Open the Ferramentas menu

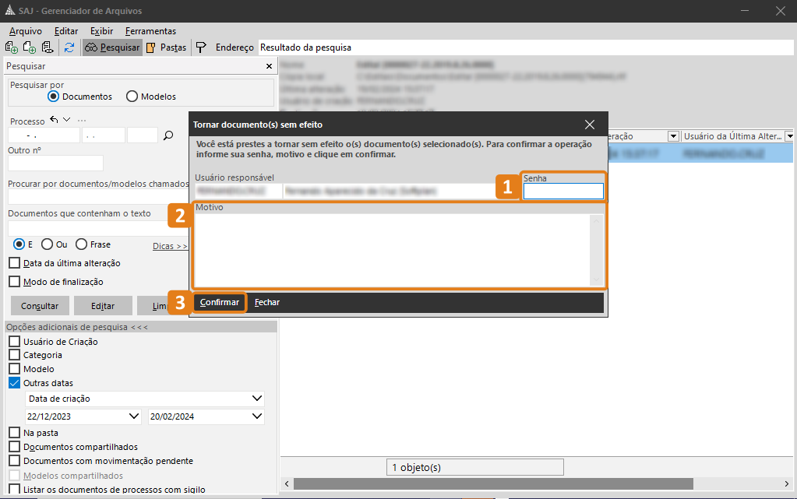150,31
